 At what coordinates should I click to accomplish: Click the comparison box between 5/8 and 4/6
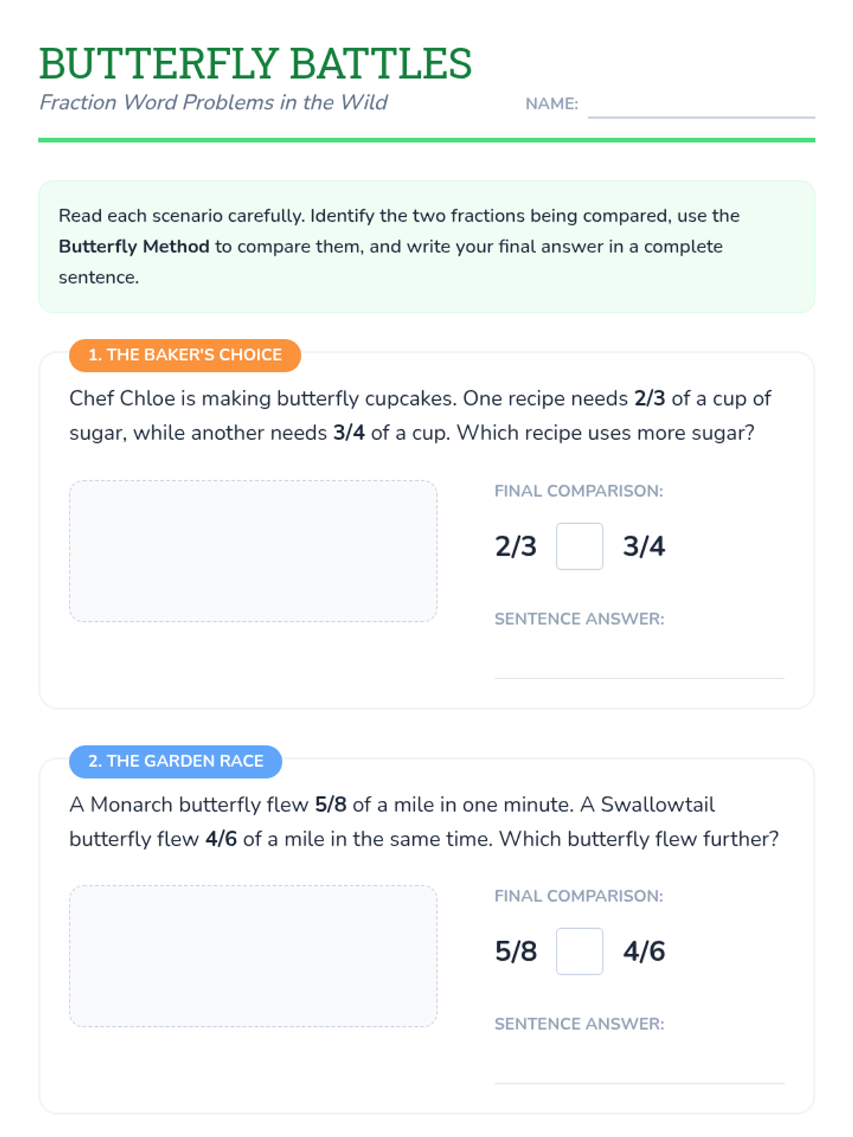(579, 952)
